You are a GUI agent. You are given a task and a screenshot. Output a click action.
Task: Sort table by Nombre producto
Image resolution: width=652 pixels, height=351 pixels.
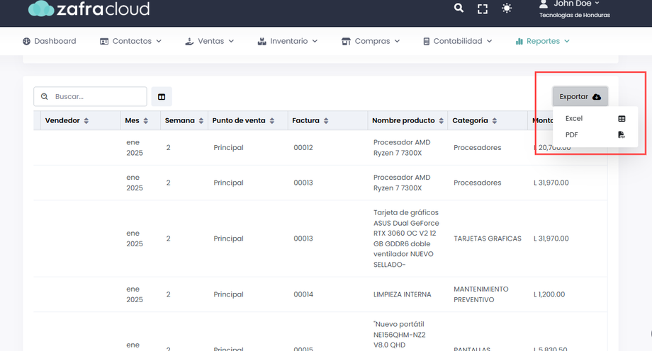408,121
